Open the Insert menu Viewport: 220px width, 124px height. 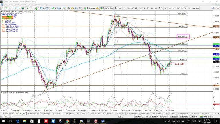17,5
